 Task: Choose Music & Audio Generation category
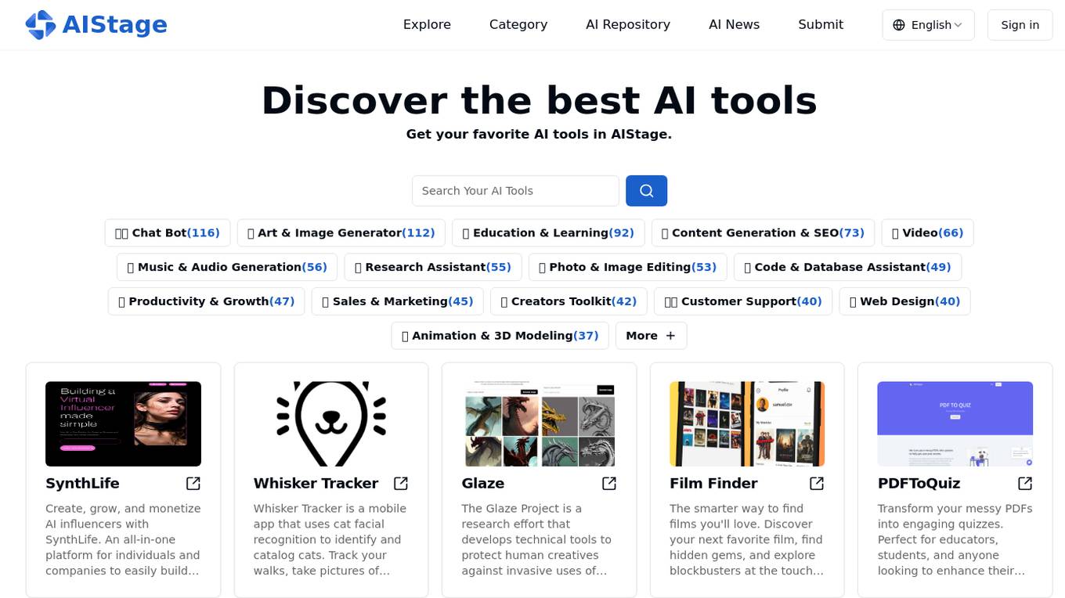[x=227, y=268]
